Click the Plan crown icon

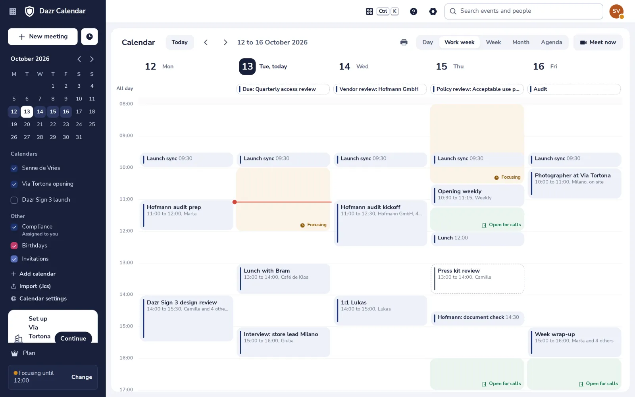coord(15,353)
